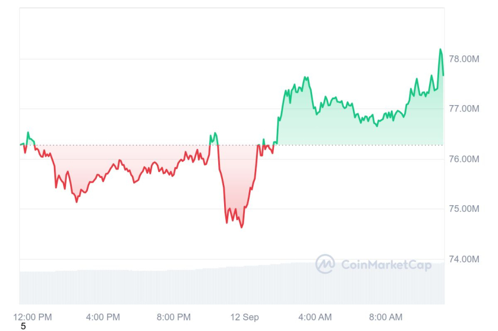Select the 4:00 PM time label
Viewport: 498px width, 331px height.
tap(102, 317)
